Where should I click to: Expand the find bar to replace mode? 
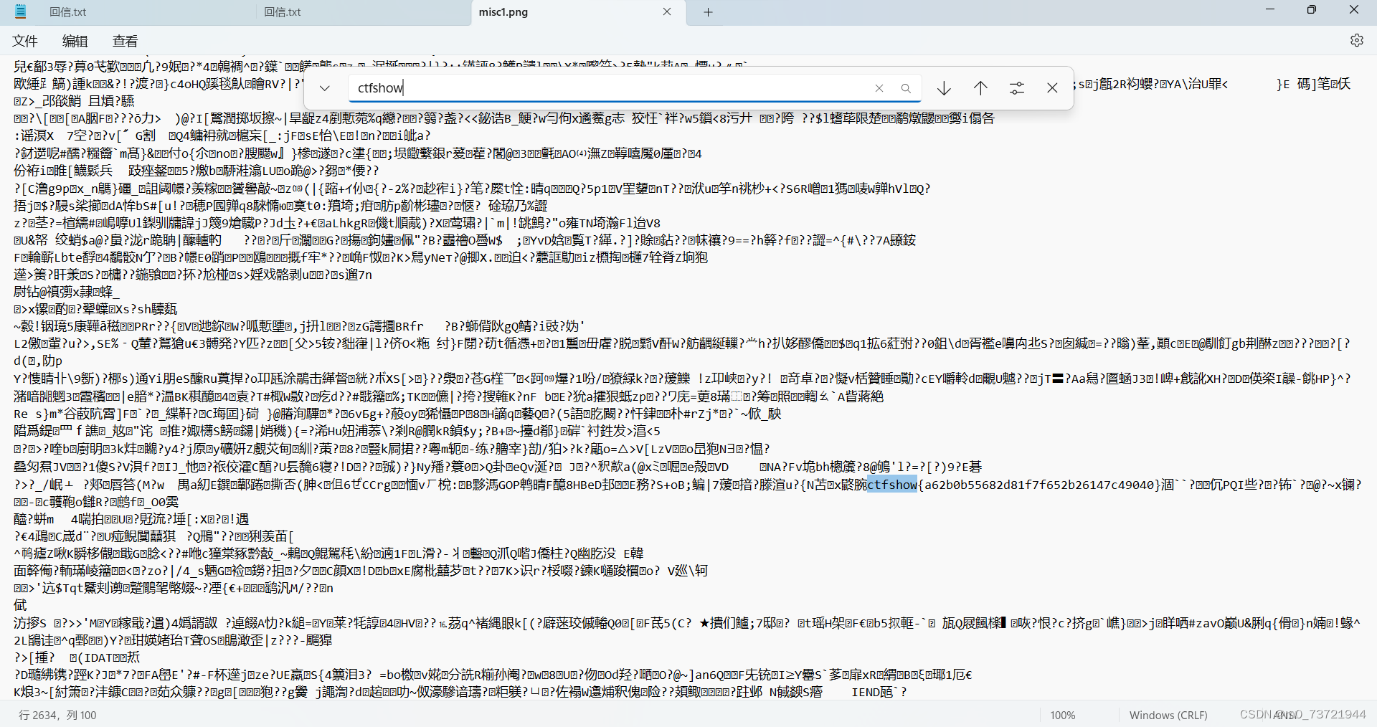coord(324,87)
